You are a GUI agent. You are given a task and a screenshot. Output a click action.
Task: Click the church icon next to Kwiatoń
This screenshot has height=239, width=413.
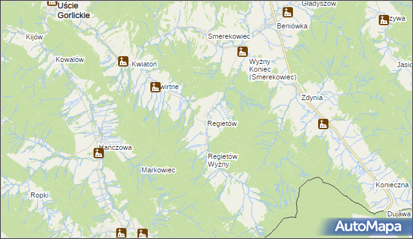123,61
